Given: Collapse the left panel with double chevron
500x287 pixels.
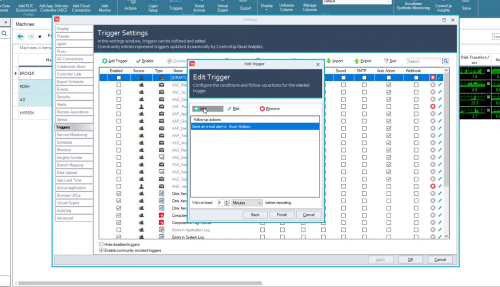Looking at the screenshot, I should (5, 22).
